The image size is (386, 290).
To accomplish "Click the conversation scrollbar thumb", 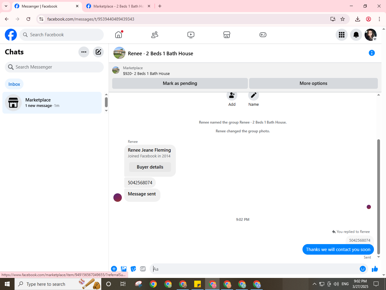I will click(378, 196).
